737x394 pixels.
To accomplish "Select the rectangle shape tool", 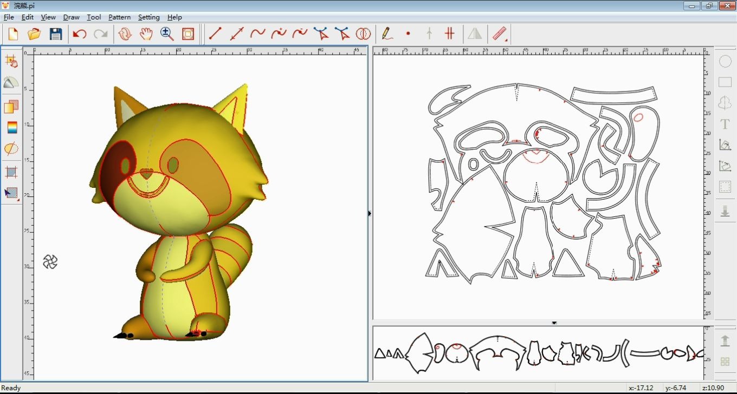I will pyautogui.click(x=725, y=82).
